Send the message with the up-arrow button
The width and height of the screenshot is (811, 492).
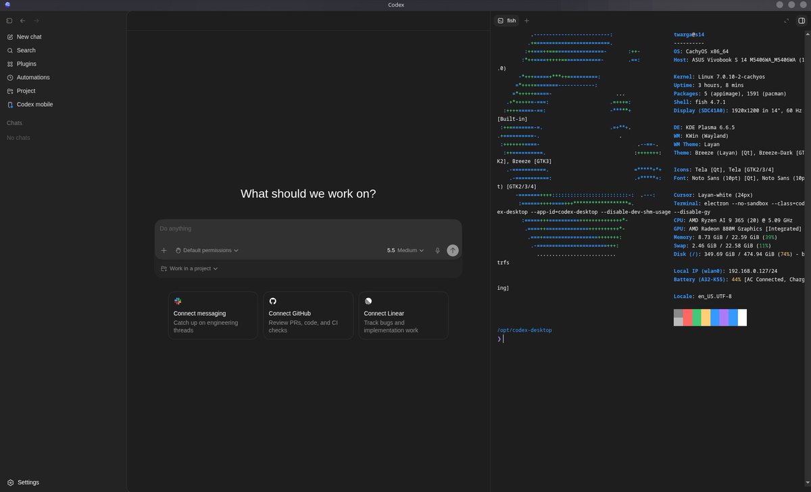click(x=453, y=250)
